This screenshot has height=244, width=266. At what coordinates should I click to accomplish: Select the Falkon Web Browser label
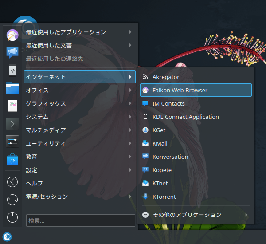point(180,90)
